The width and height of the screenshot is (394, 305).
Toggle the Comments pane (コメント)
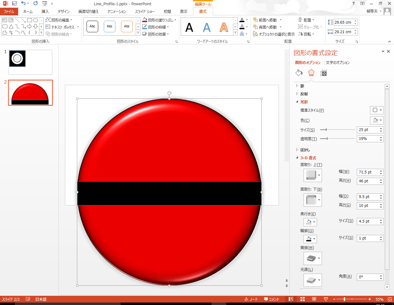[x=271, y=299]
